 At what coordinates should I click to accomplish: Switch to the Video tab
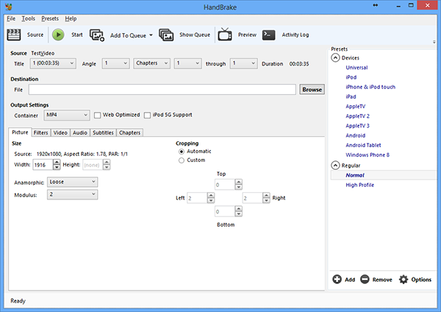click(x=61, y=132)
